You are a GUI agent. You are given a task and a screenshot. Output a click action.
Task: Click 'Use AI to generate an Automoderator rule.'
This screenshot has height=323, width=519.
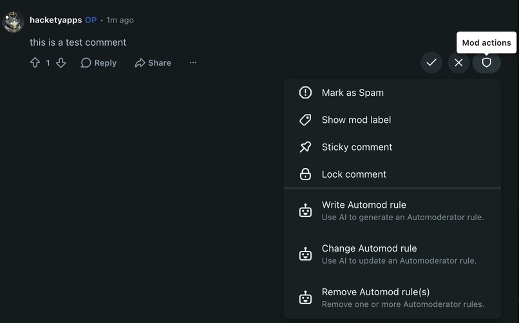(402, 217)
